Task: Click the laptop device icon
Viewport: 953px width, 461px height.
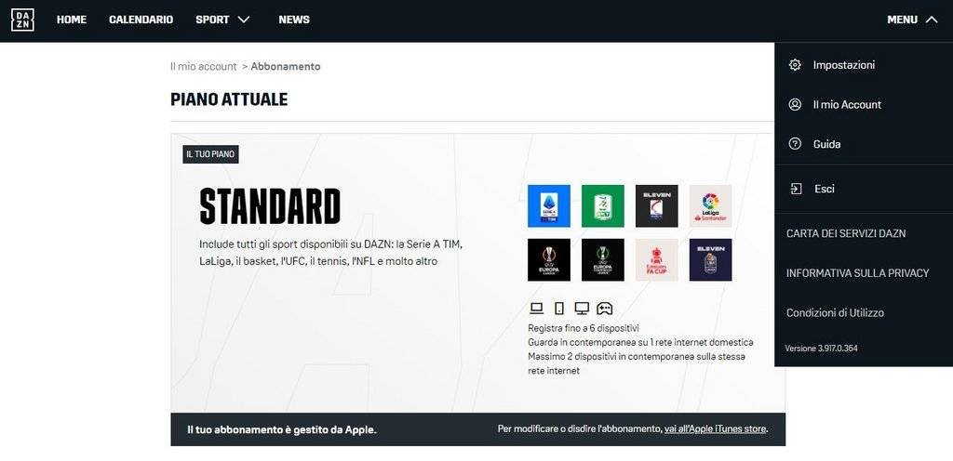Action: coord(536,309)
